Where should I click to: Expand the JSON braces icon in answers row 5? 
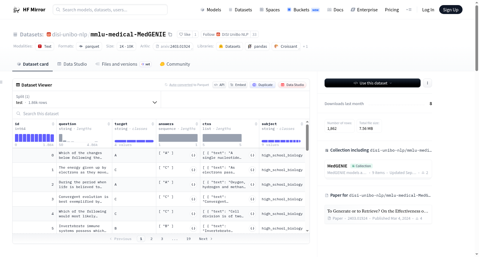point(193,228)
